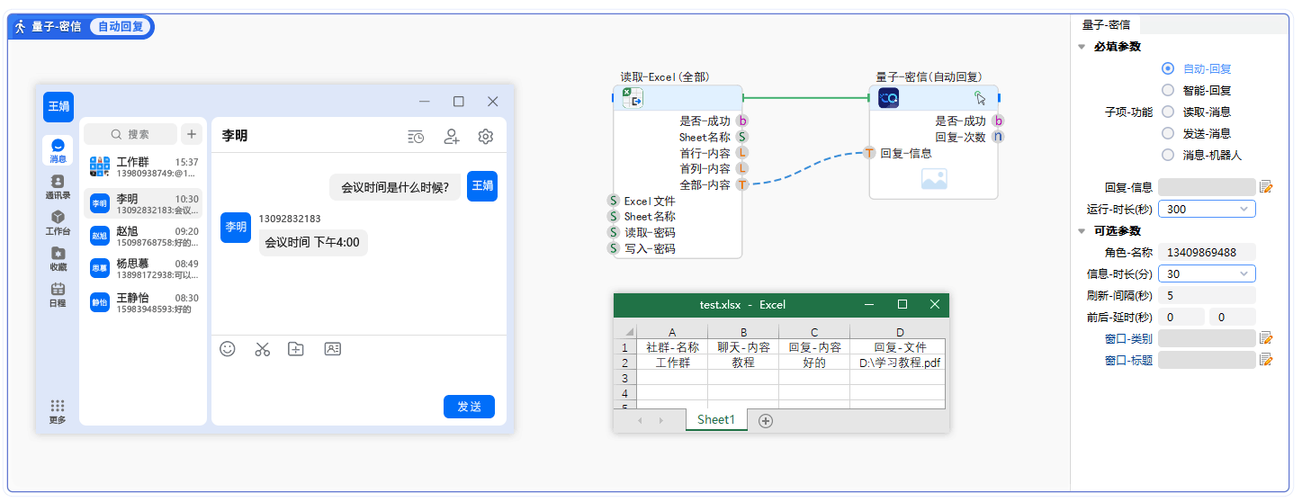1302x502 pixels.
Task: Switch to the Sheet1 tab in Excel
Action: [x=715, y=420]
